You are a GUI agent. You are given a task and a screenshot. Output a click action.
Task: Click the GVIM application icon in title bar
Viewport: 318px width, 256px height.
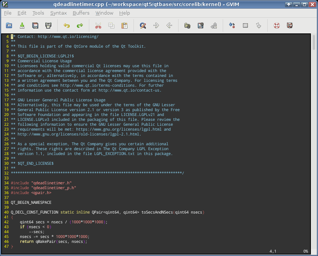(5, 4)
